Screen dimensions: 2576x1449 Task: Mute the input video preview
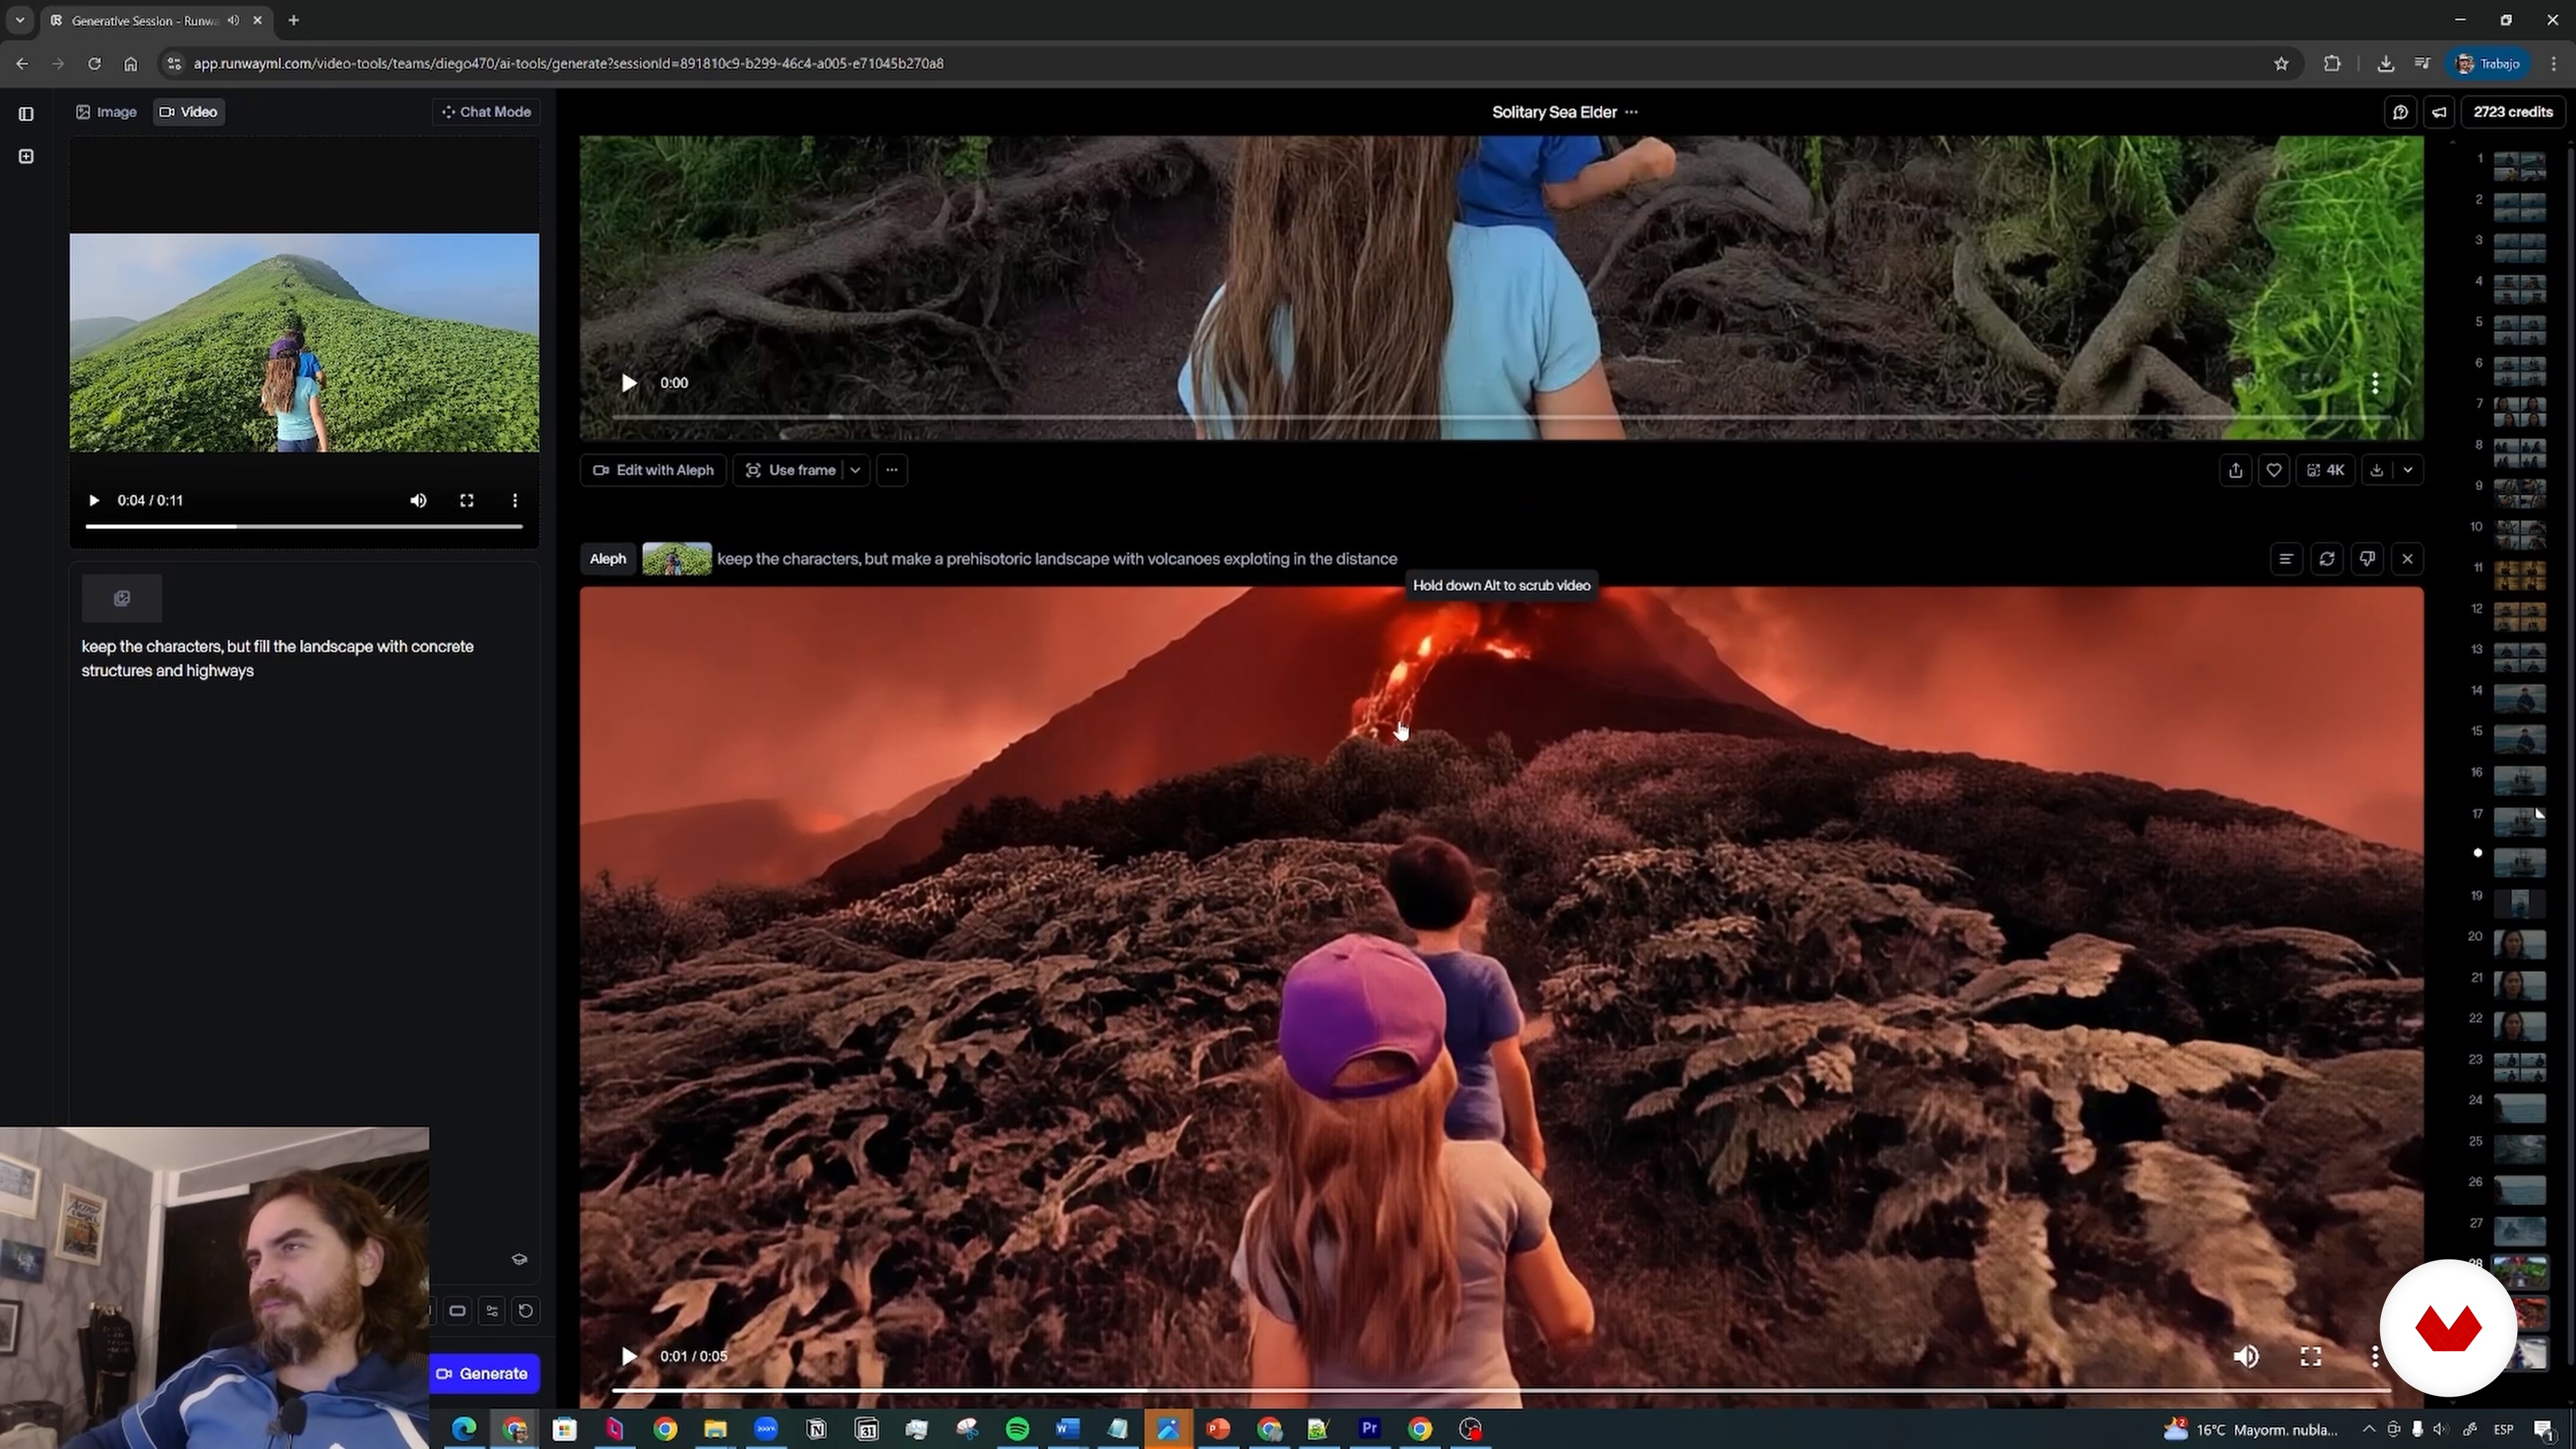pyautogui.click(x=418, y=501)
